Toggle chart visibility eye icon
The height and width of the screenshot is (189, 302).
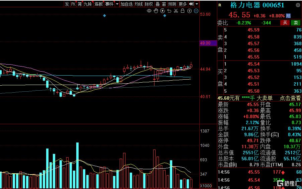149,11
